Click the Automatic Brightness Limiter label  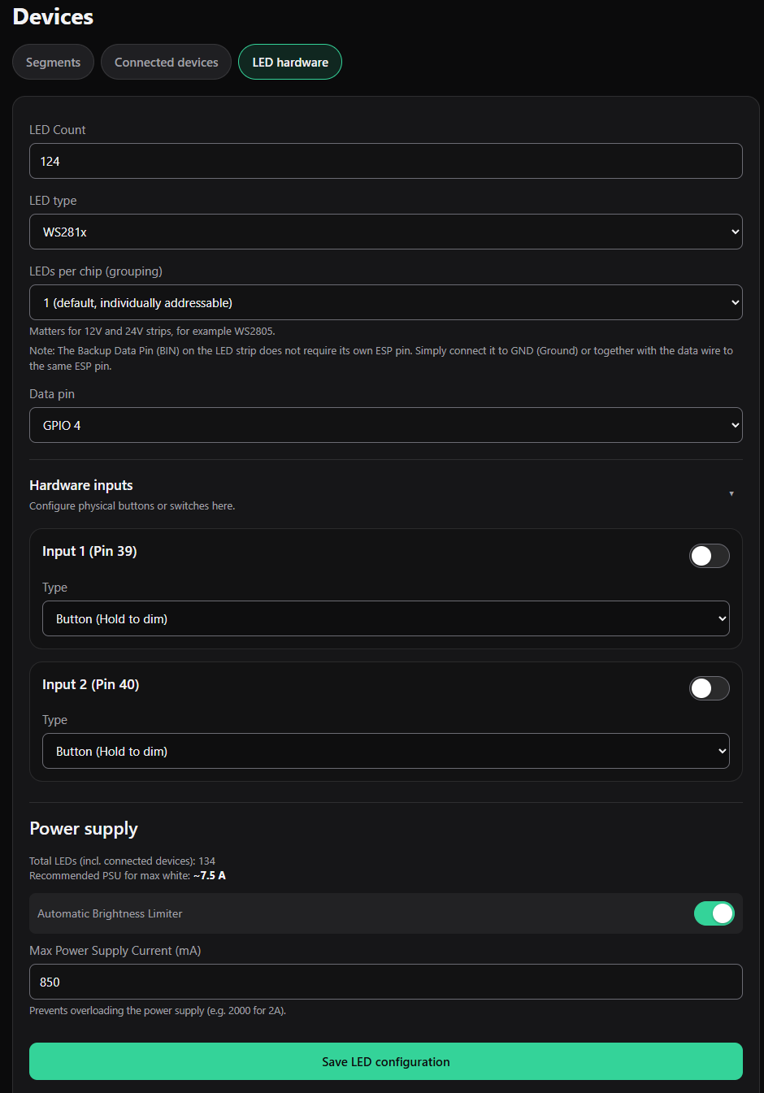coord(110,913)
